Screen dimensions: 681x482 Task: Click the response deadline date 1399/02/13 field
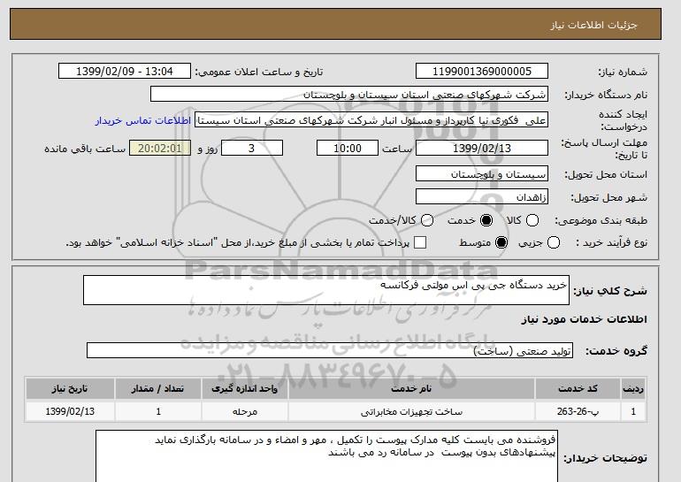coord(482,148)
